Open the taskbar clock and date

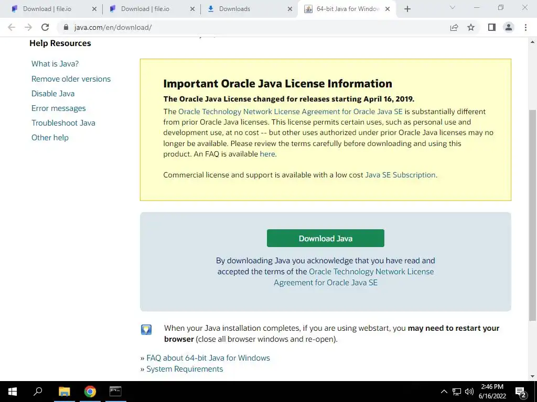pos(492,392)
